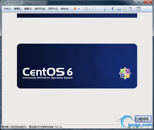Minimize the VMware Workstation window
Image resolution: width=154 pixels, height=130 pixels.
pos(136,2)
